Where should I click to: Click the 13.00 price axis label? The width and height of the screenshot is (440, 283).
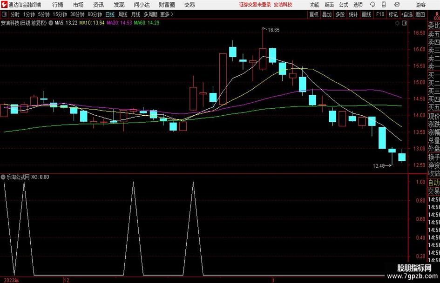pos(419,149)
